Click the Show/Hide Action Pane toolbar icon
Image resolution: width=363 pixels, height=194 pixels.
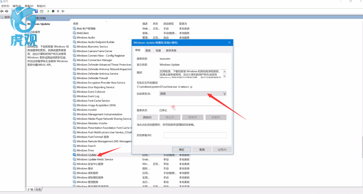coord(42,11)
